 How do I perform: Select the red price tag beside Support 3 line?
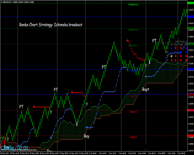191,136
